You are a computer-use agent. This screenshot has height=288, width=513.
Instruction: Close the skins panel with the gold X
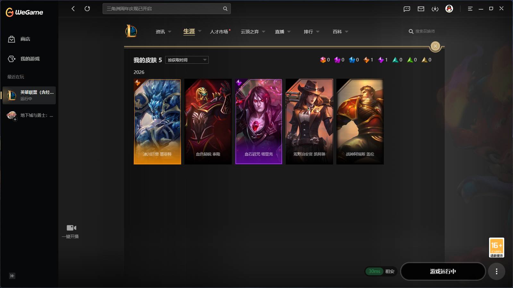435,46
